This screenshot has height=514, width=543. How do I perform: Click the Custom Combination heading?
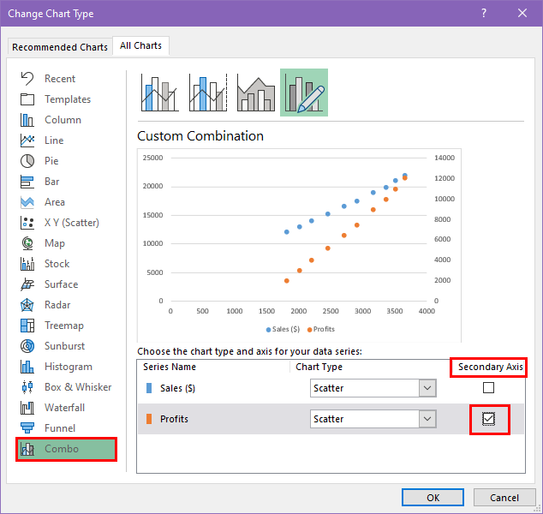click(x=200, y=135)
